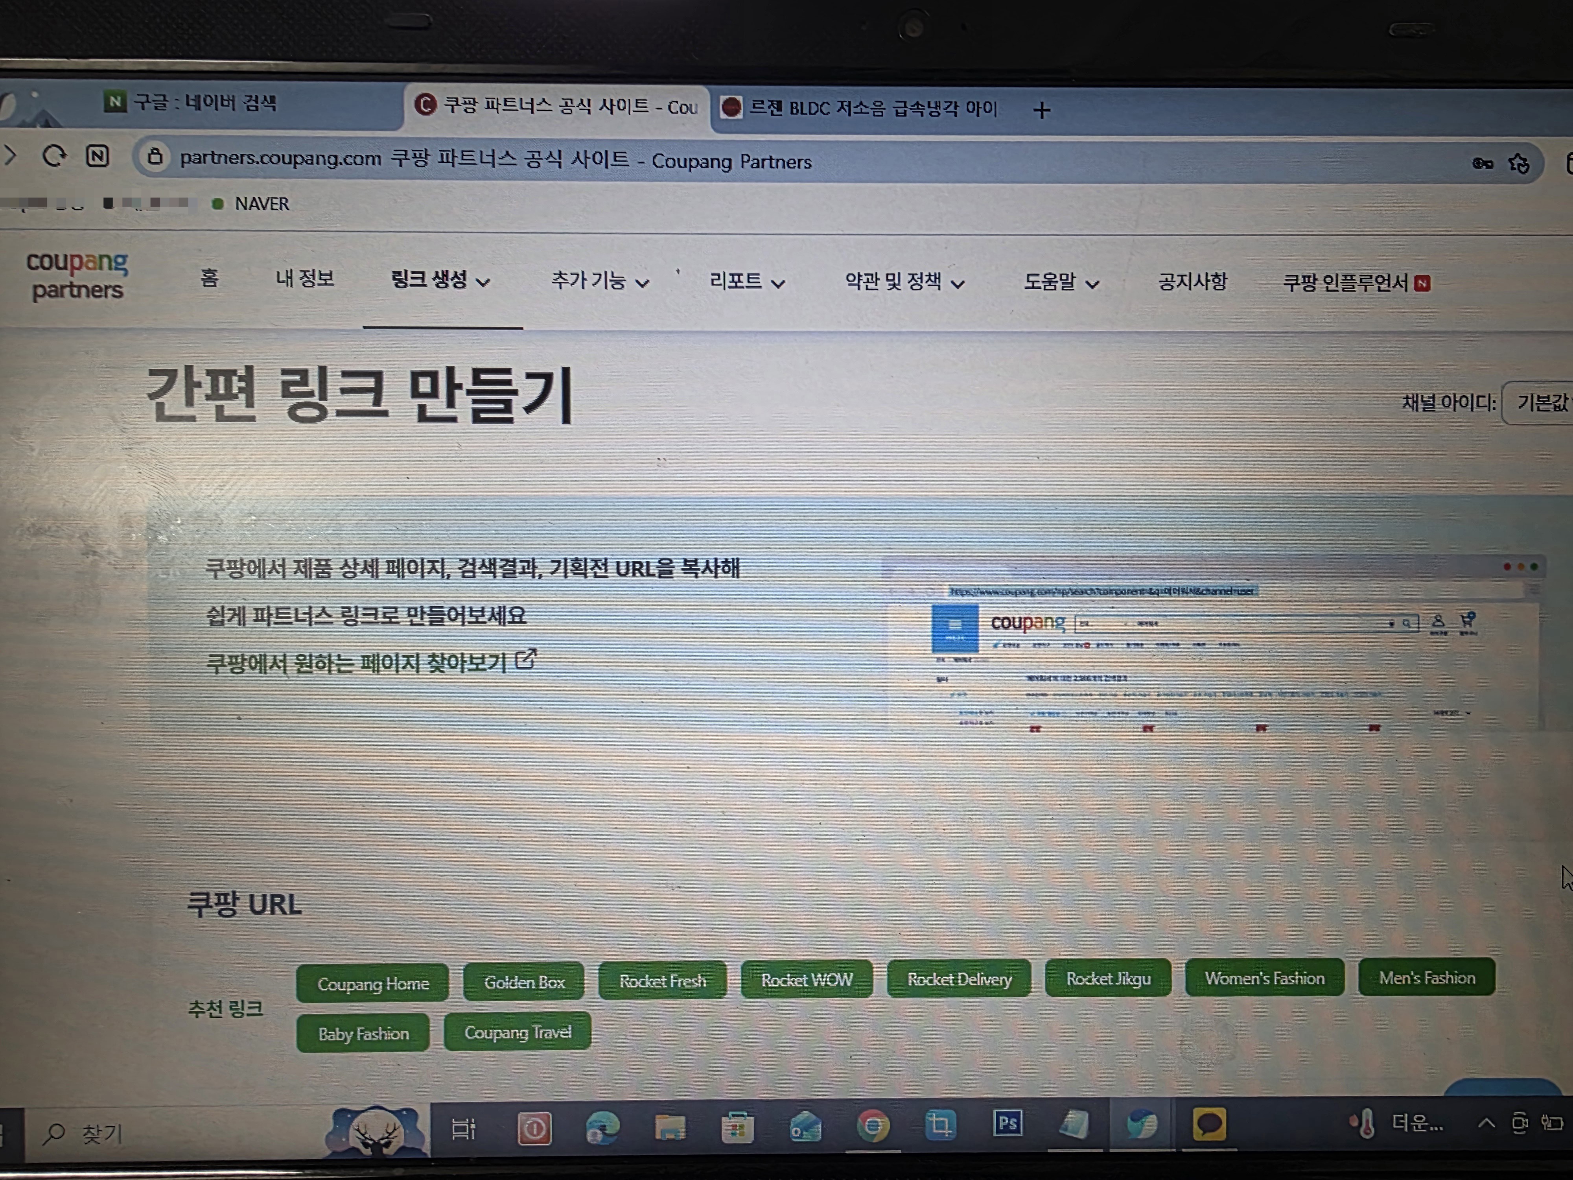Open KakaoTalk from the taskbar
The width and height of the screenshot is (1573, 1180).
tap(1209, 1125)
